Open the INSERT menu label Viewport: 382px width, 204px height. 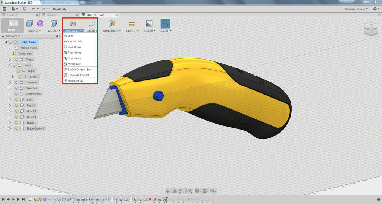pyautogui.click(x=149, y=31)
